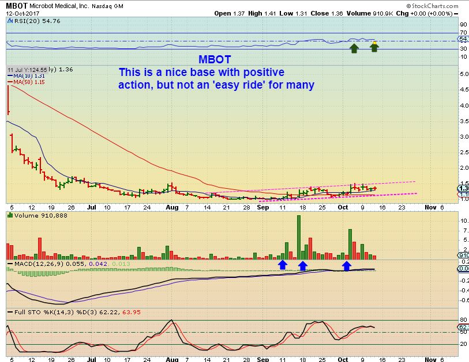
Task: Click the MBOT ticker symbol in header
Action: 14,5
